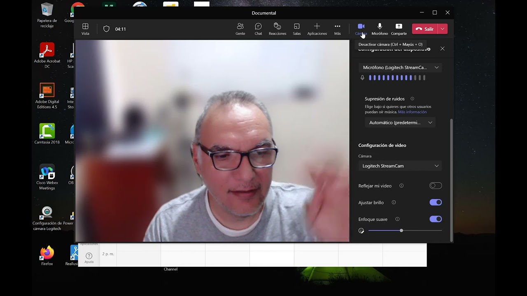Click the Documental window title

pos(264,13)
